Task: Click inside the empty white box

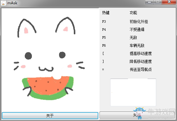Action: tap(133, 92)
